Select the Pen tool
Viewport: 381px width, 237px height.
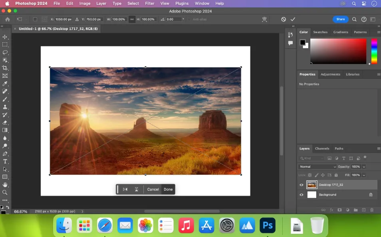[x=5, y=153]
